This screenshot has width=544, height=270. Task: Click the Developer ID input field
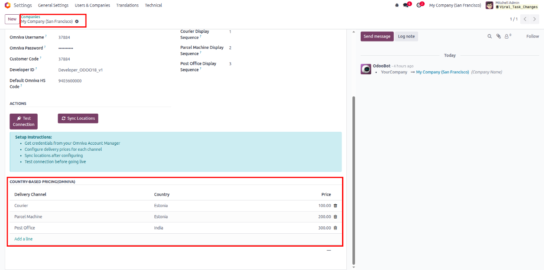pyautogui.click(x=80, y=70)
